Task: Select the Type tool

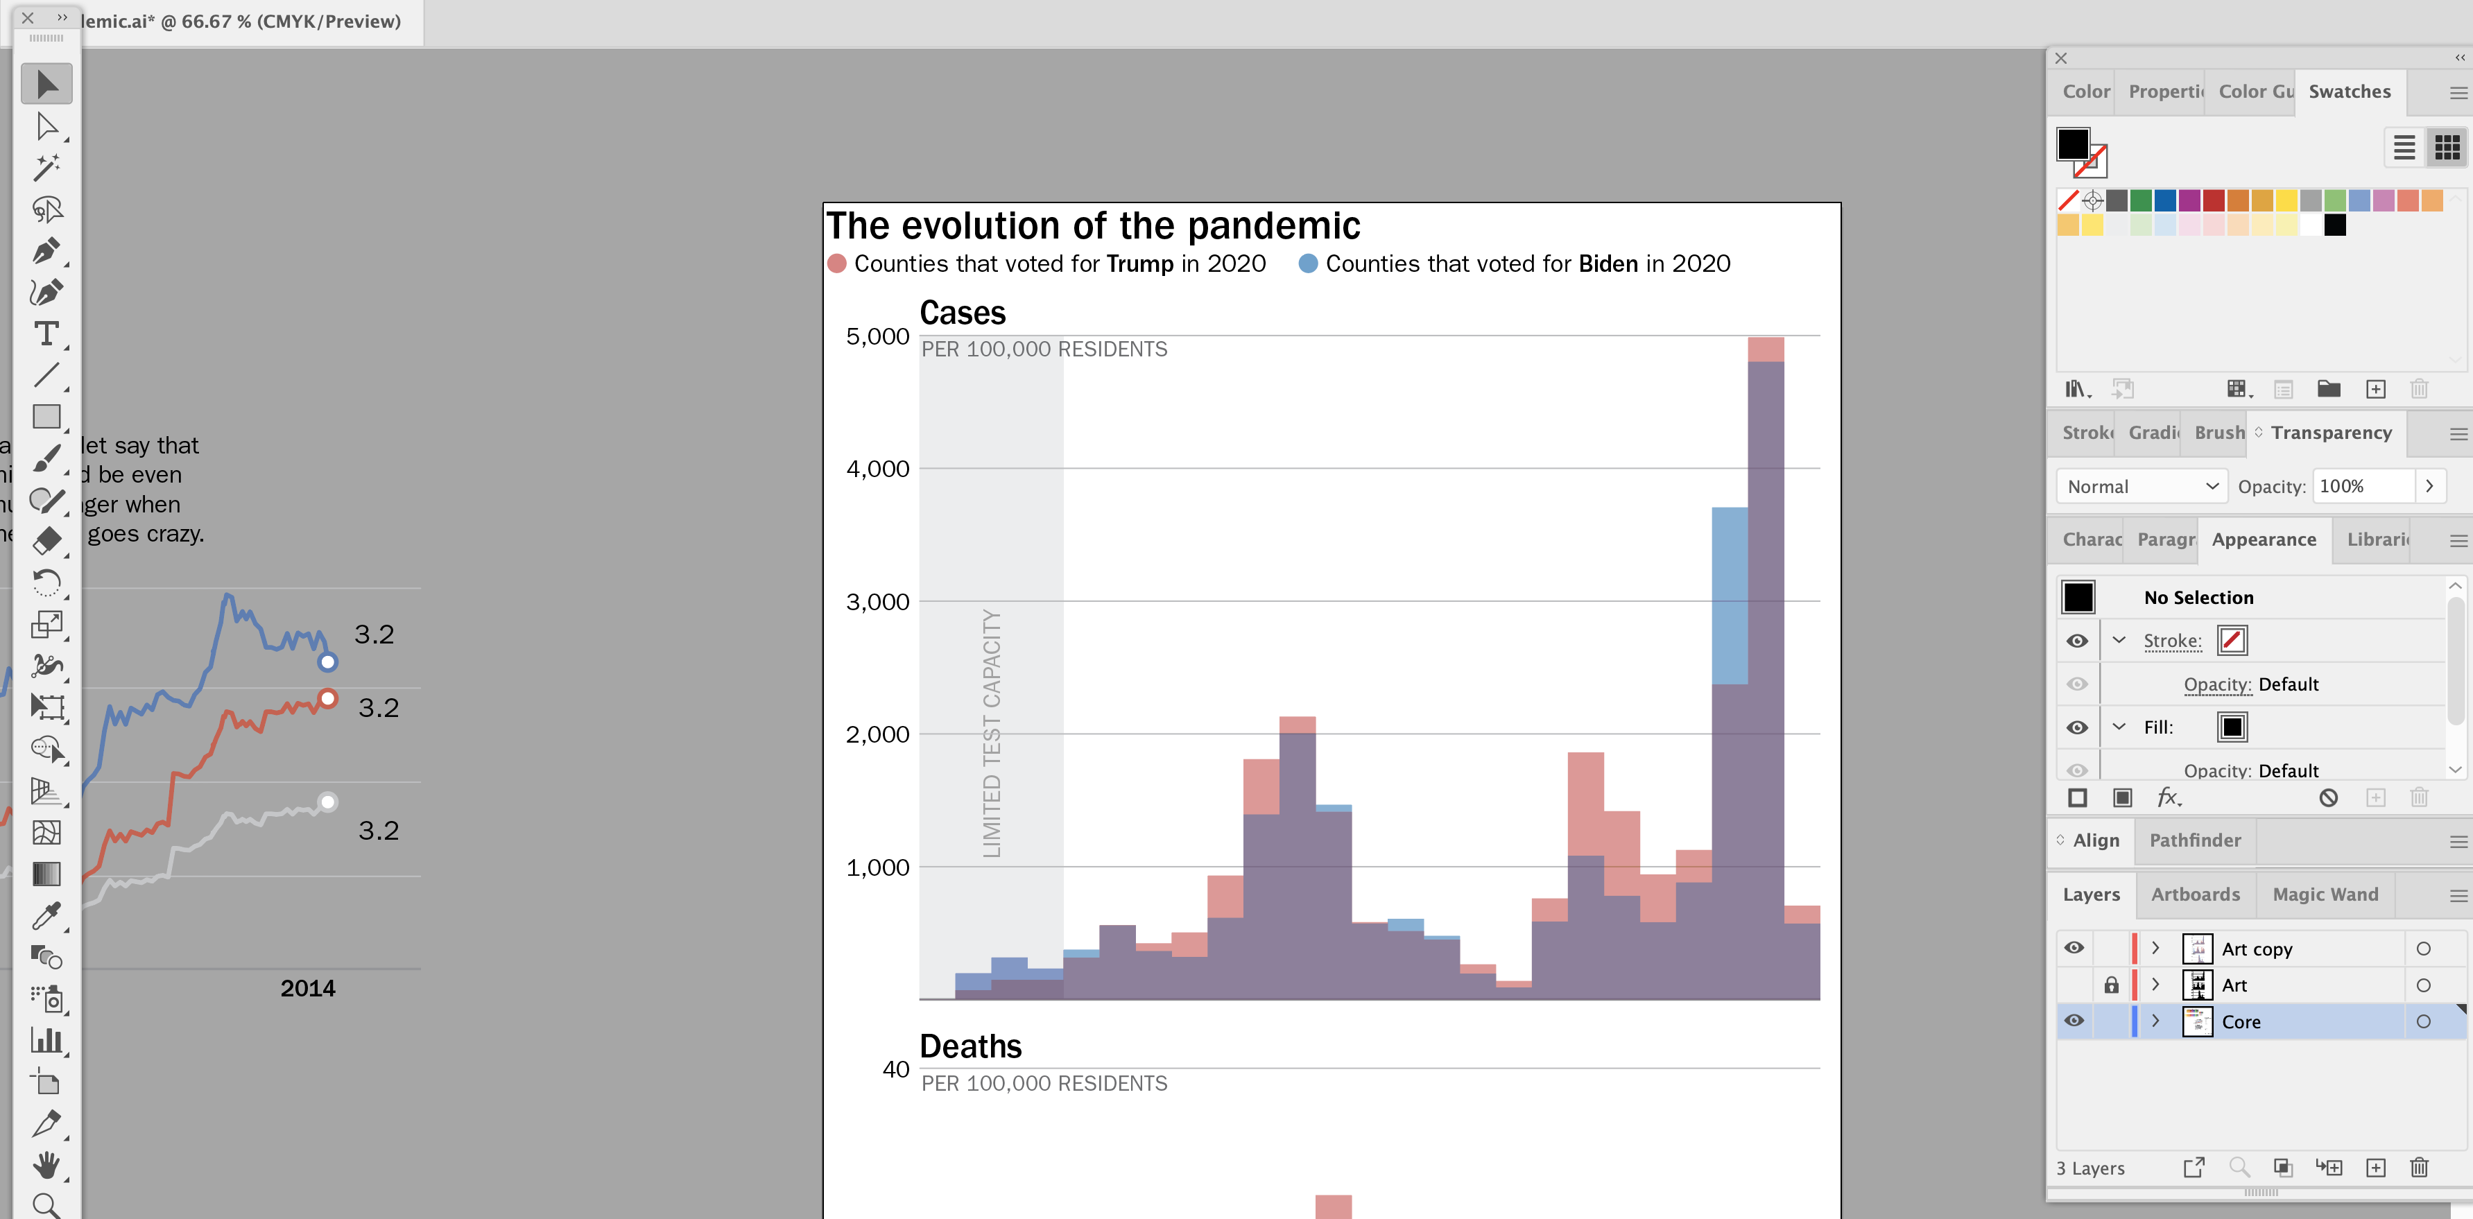Action: (45, 334)
